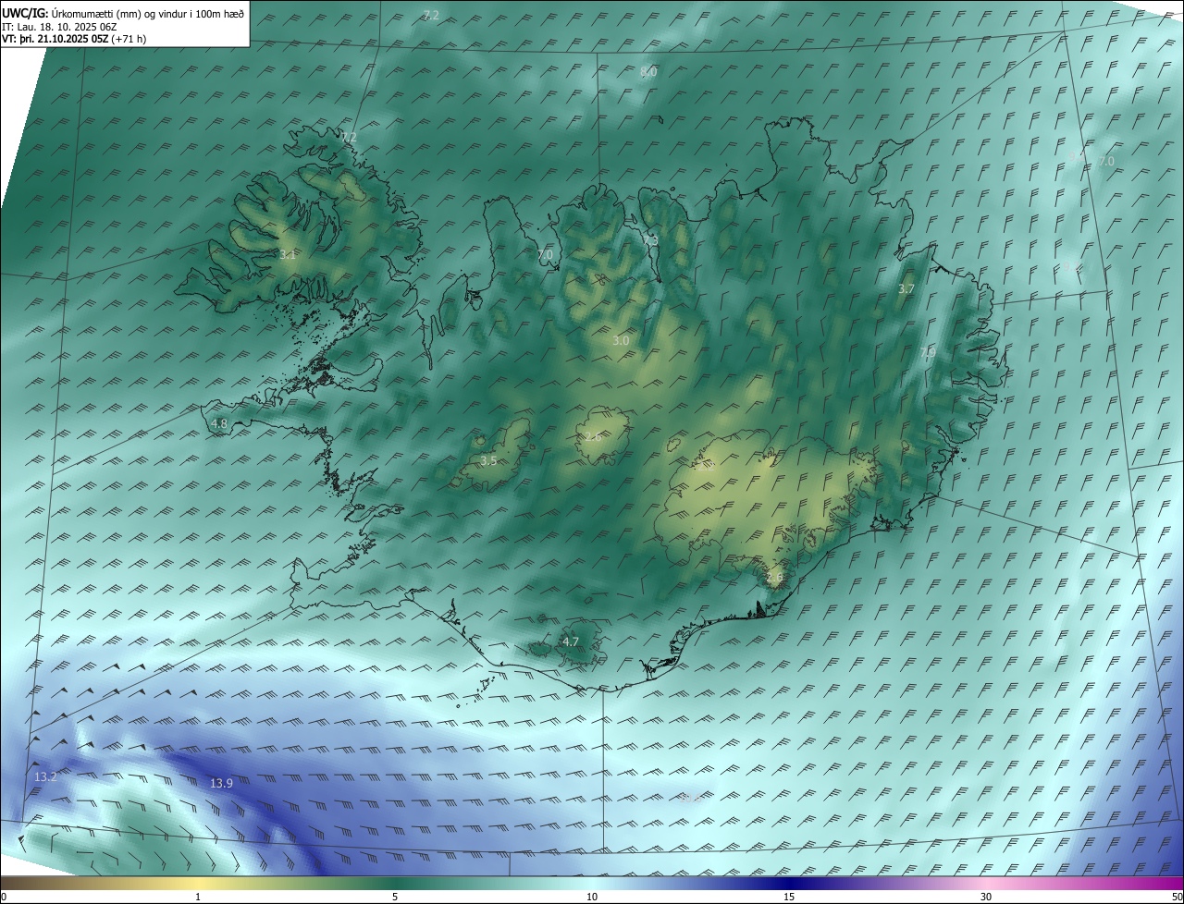This screenshot has width=1184, height=904.
Task: Click the 13.9 precipitation value
Action: click(x=221, y=783)
